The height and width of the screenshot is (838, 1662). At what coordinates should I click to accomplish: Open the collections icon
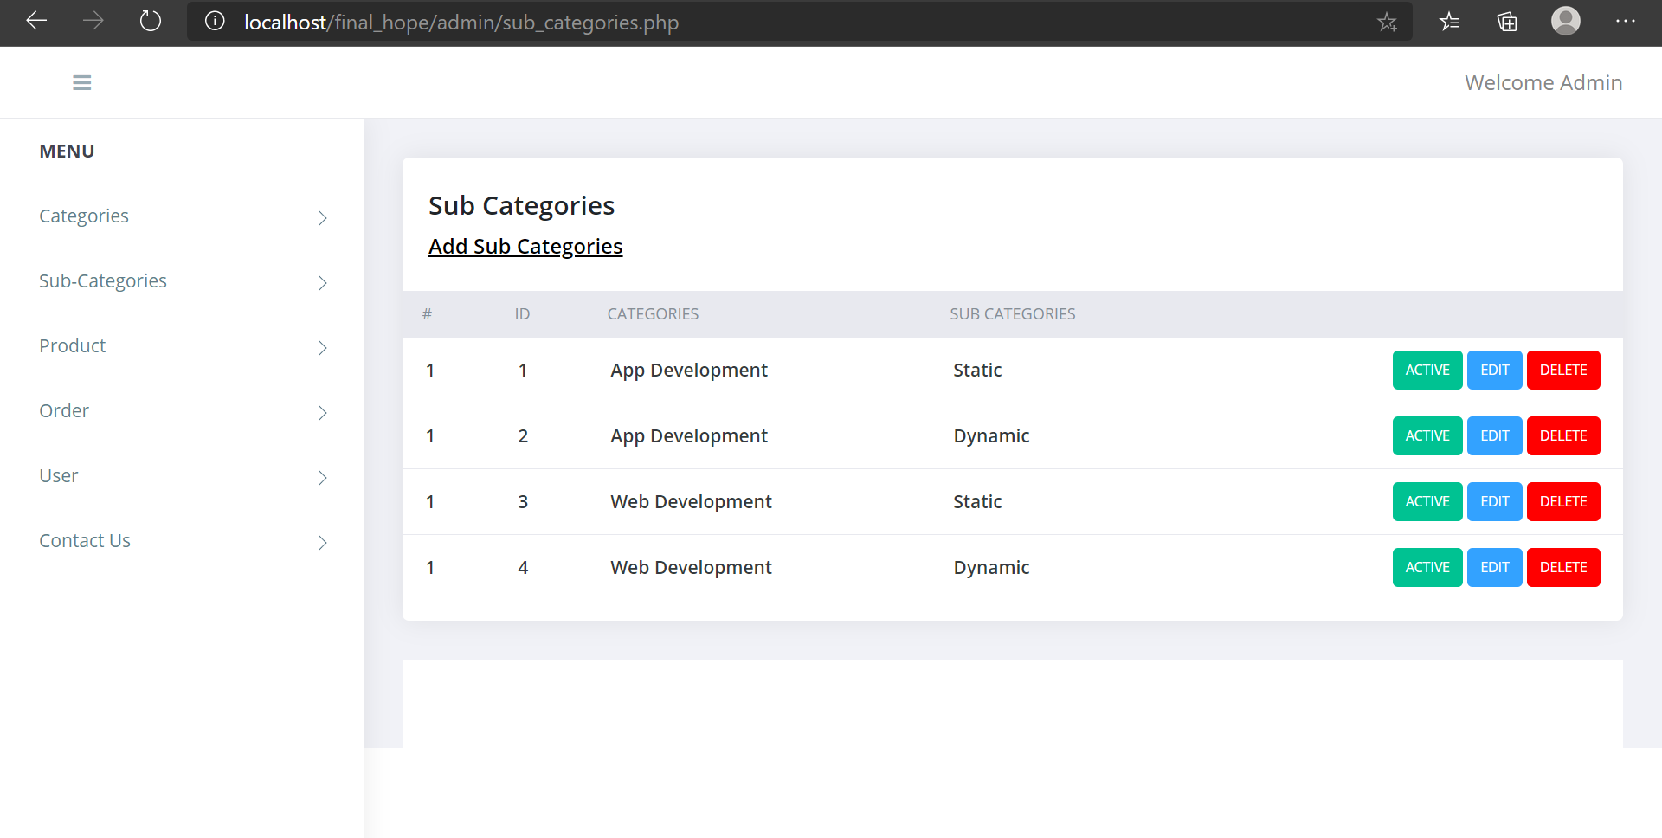pyautogui.click(x=1507, y=22)
